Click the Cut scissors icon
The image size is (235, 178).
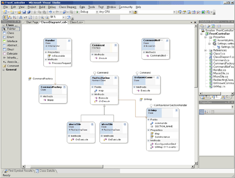[35, 12]
